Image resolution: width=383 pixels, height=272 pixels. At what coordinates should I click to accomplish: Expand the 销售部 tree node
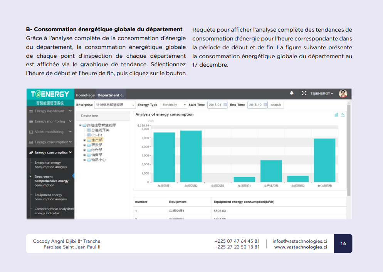tap(84, 155)
